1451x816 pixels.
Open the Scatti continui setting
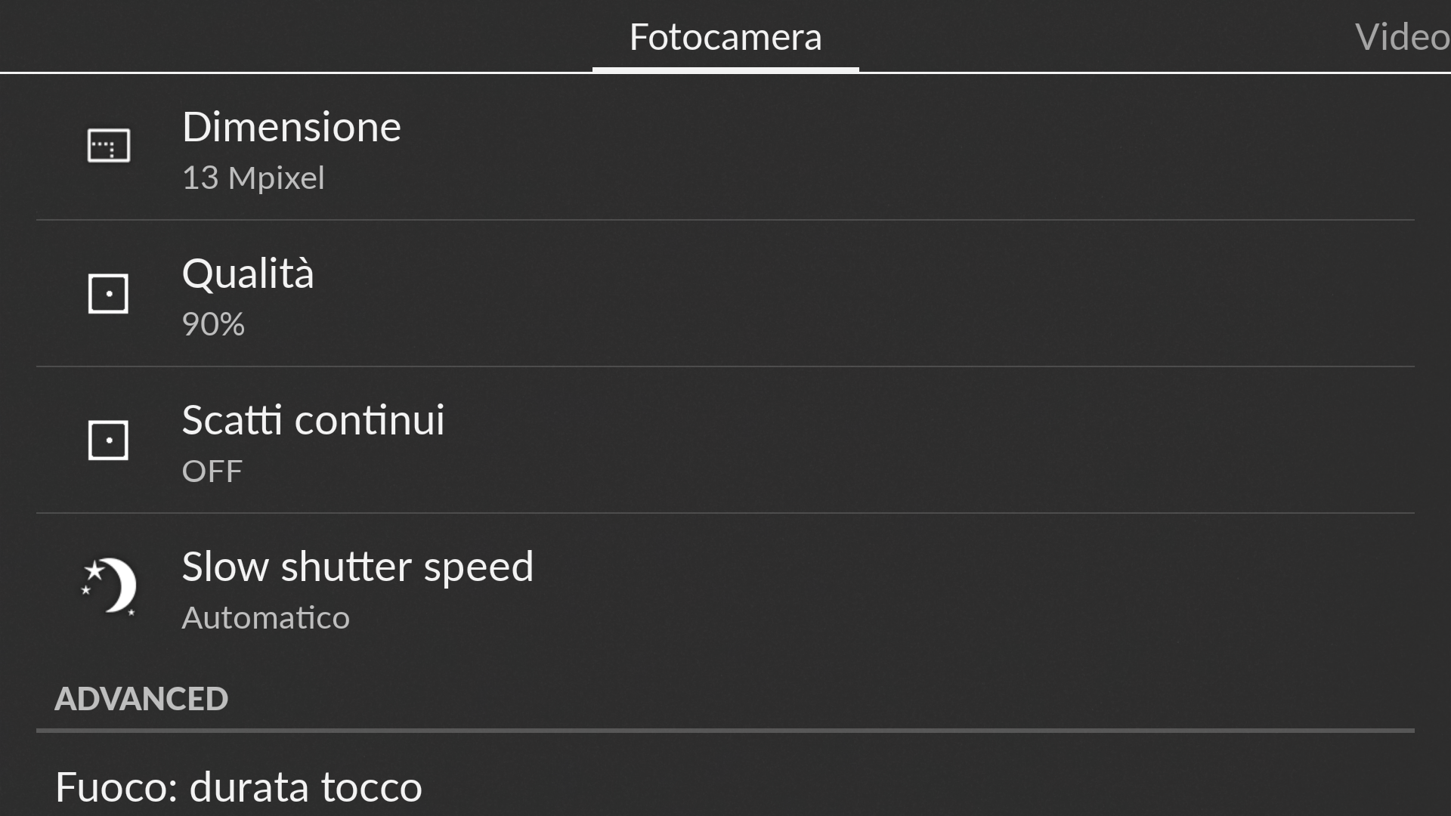(725, 440)
